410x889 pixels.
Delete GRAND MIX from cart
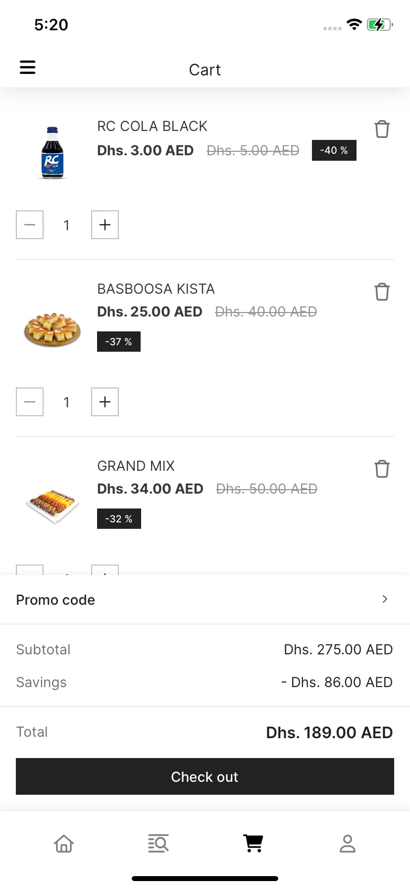click(382, 469)
